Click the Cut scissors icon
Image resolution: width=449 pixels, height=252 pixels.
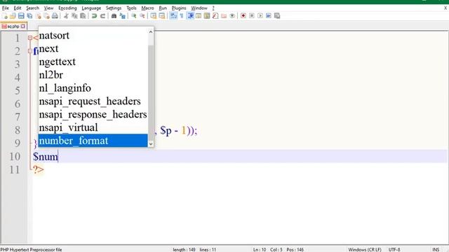coord(66,16)
